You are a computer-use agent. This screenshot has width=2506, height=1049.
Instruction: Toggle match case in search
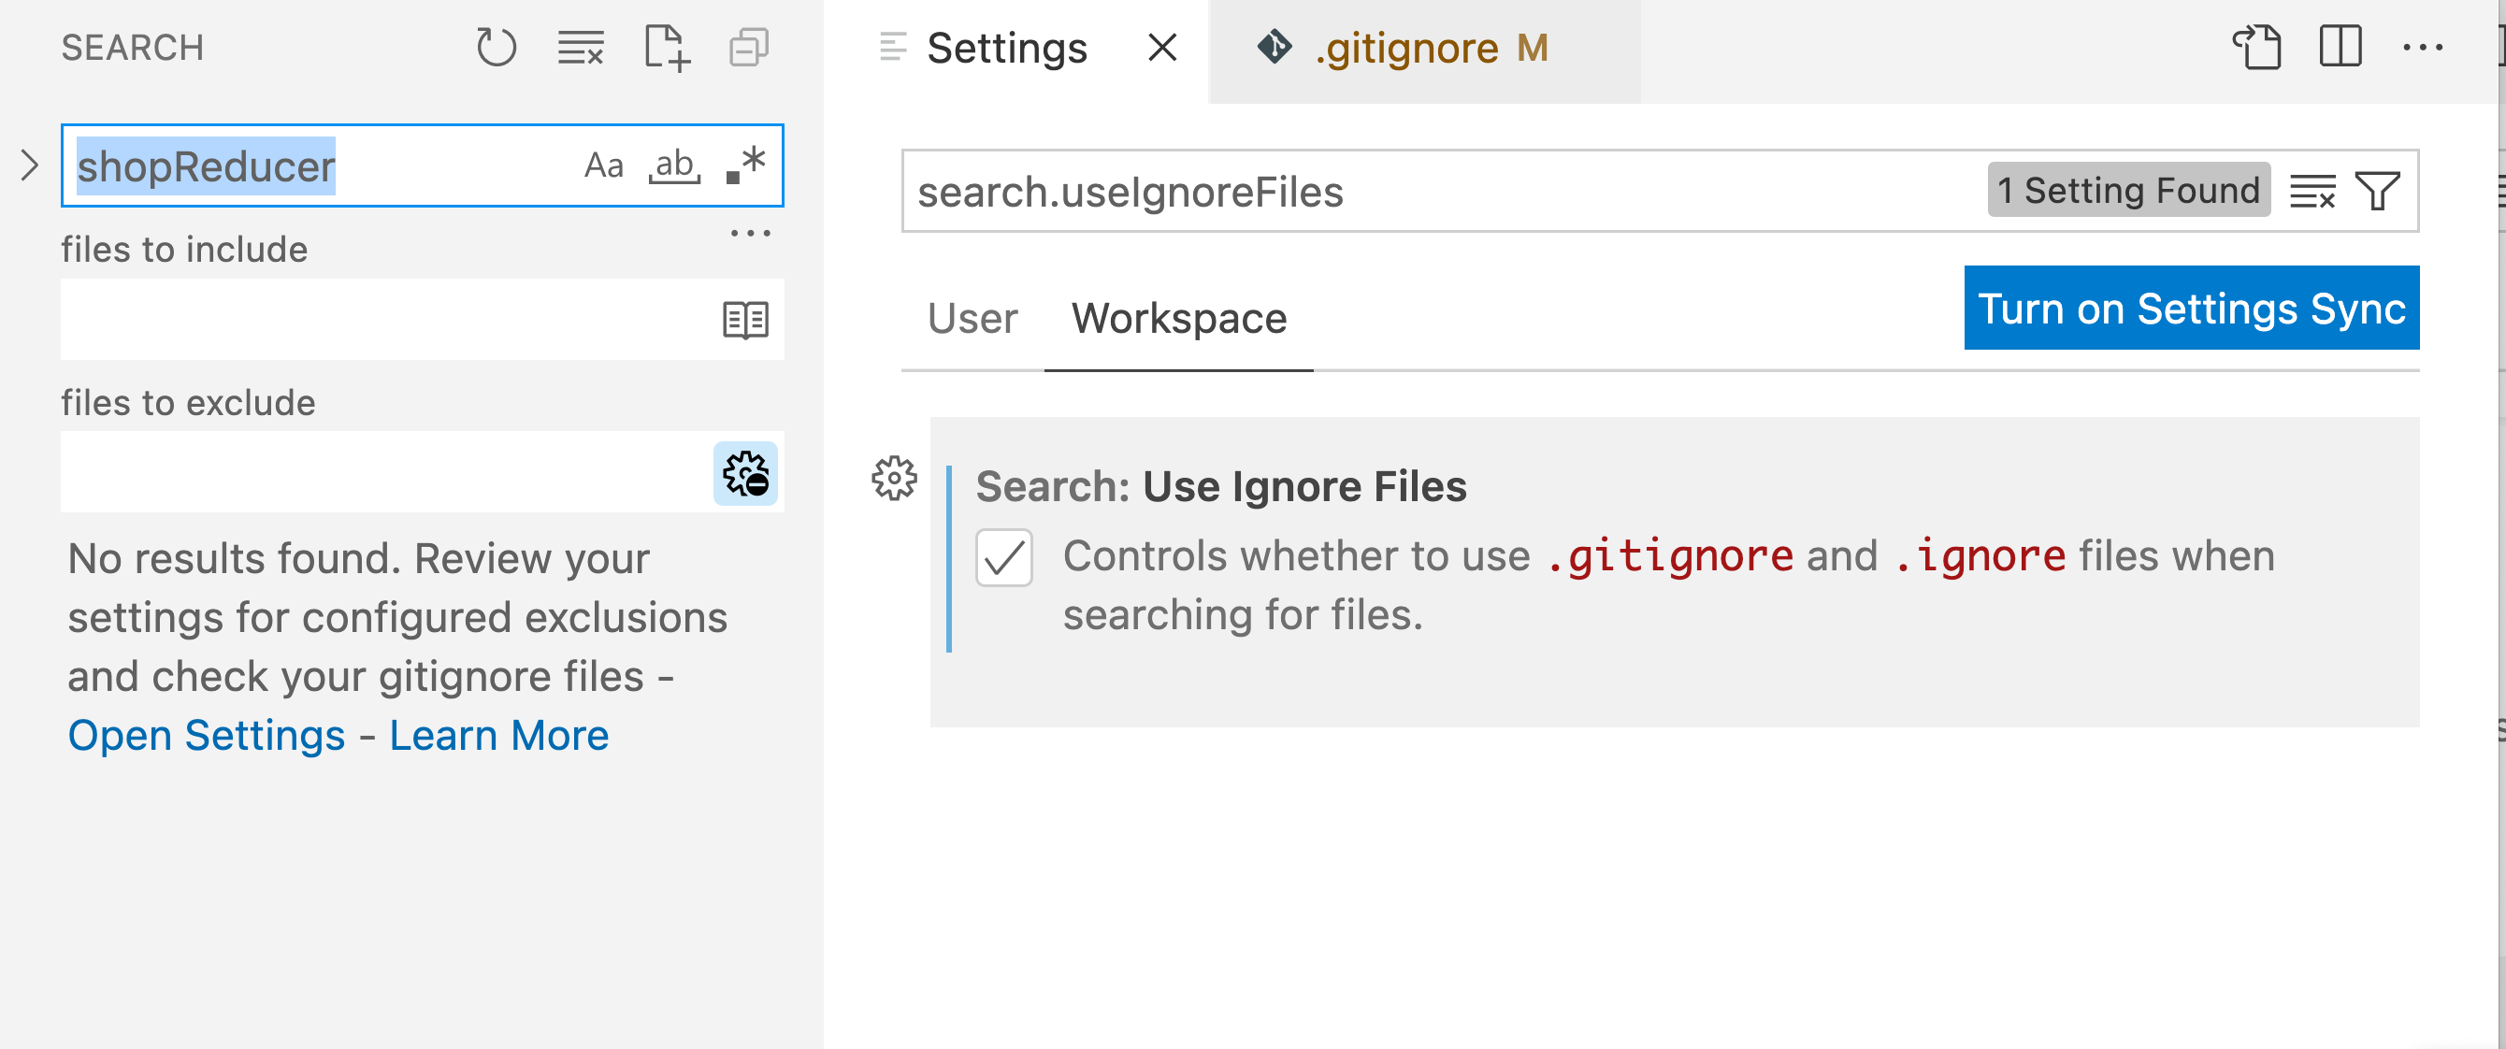click(x=603, y=165)
